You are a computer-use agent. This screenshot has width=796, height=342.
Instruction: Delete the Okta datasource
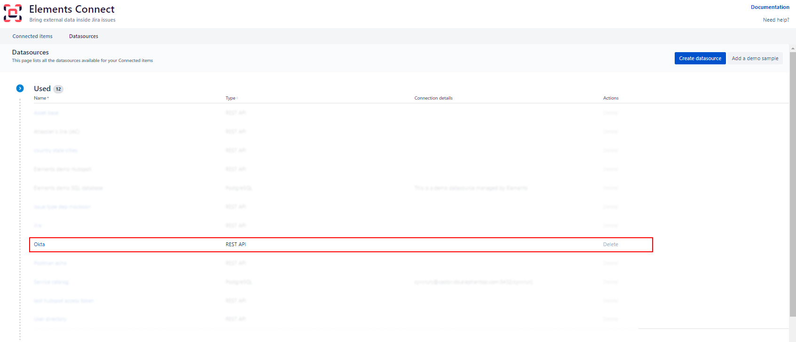pos(610,244)
